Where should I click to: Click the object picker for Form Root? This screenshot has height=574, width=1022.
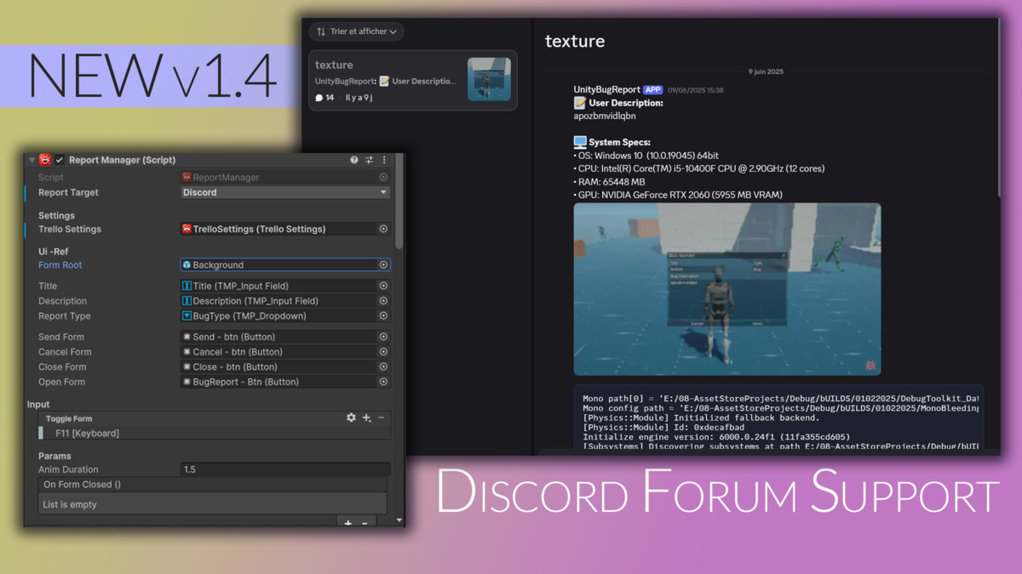(383, 265)
